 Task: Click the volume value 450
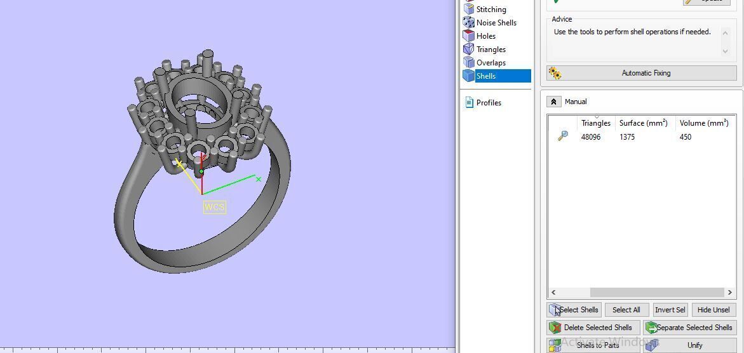coord(685,137)
